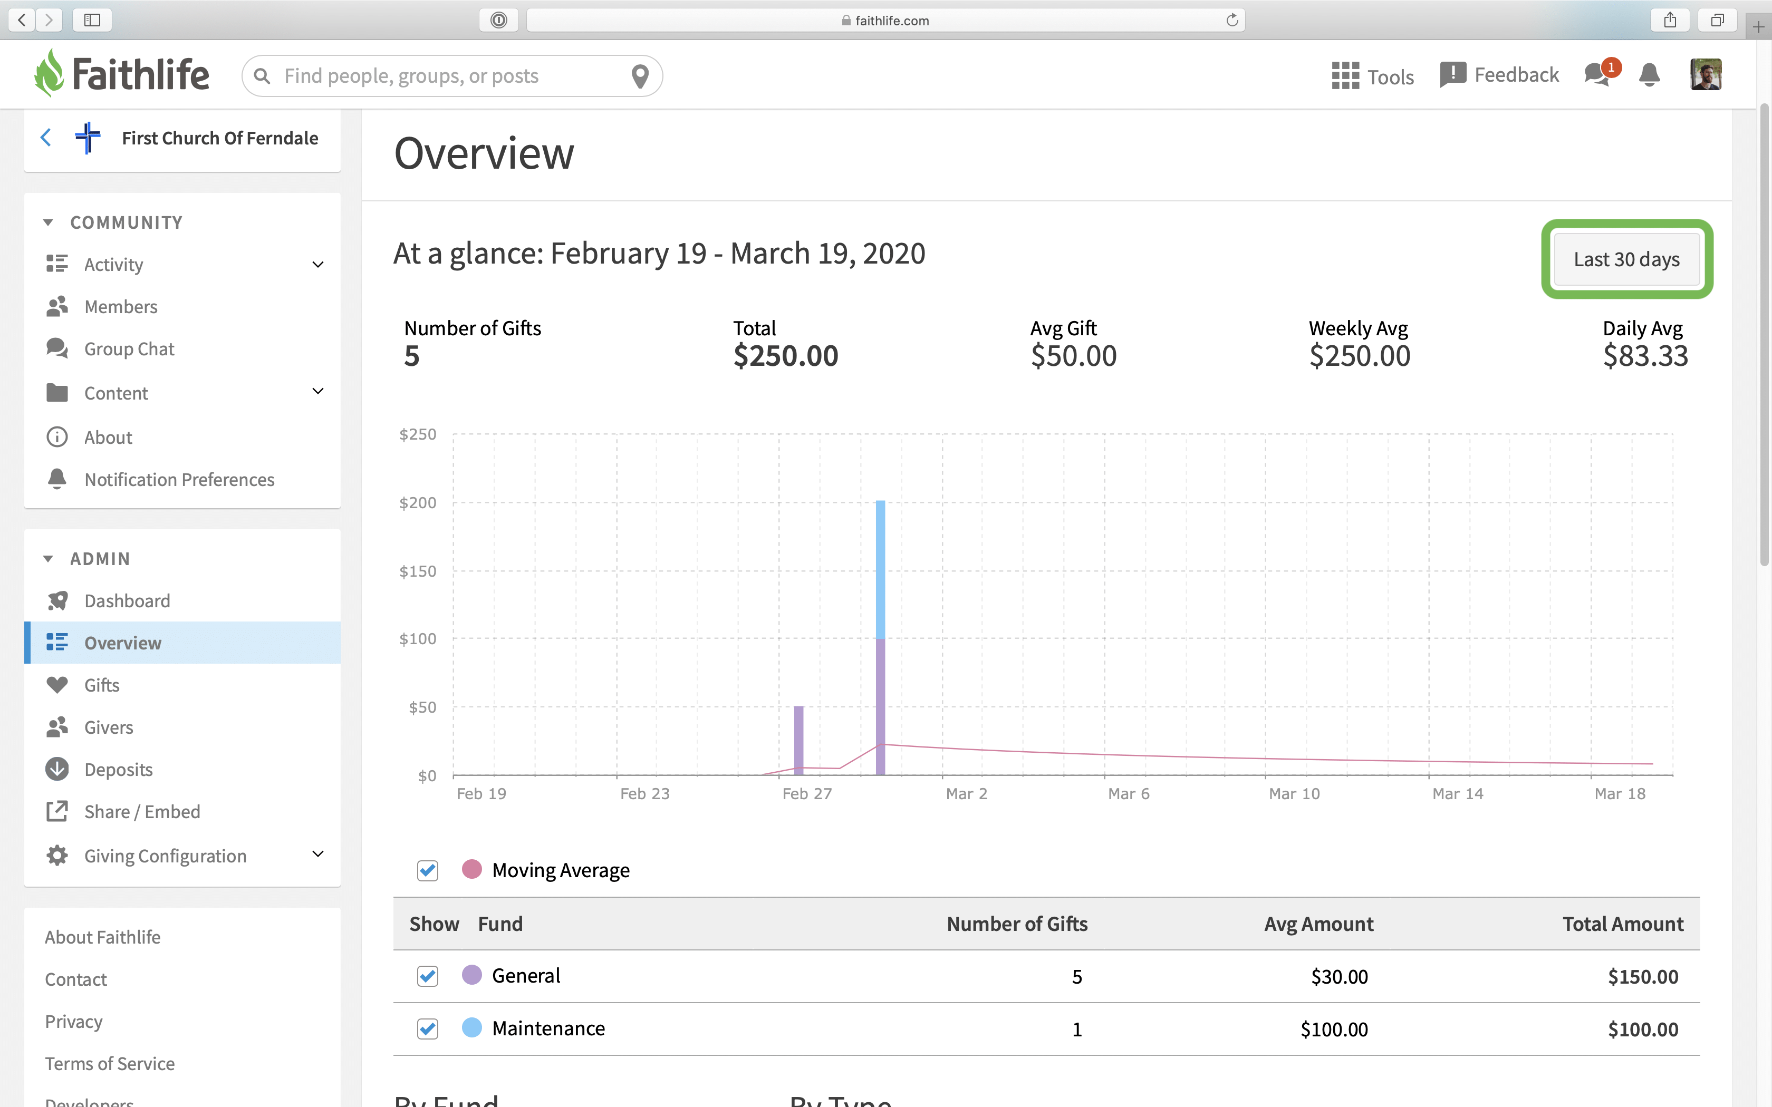Click the Share / Embed external-link icon
The height and width of the screenshot is (1107, 1772).
point(57,811)
